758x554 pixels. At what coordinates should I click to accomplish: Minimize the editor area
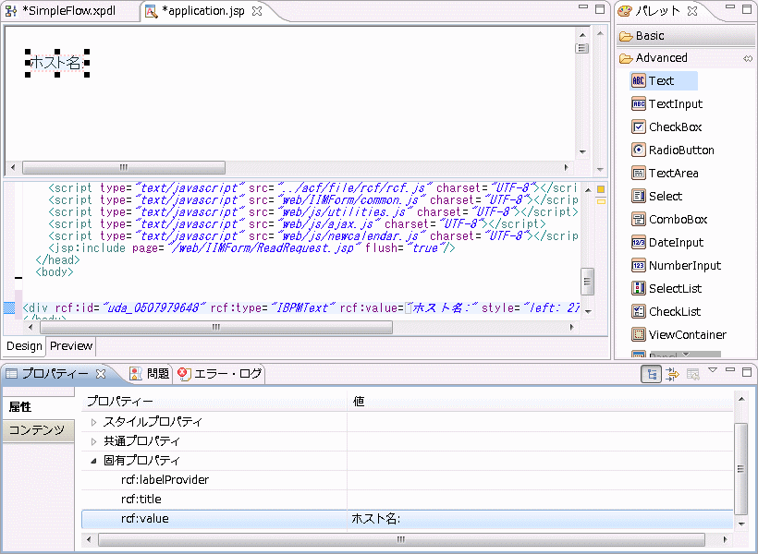pyautogui.click(x=583, y=7)
